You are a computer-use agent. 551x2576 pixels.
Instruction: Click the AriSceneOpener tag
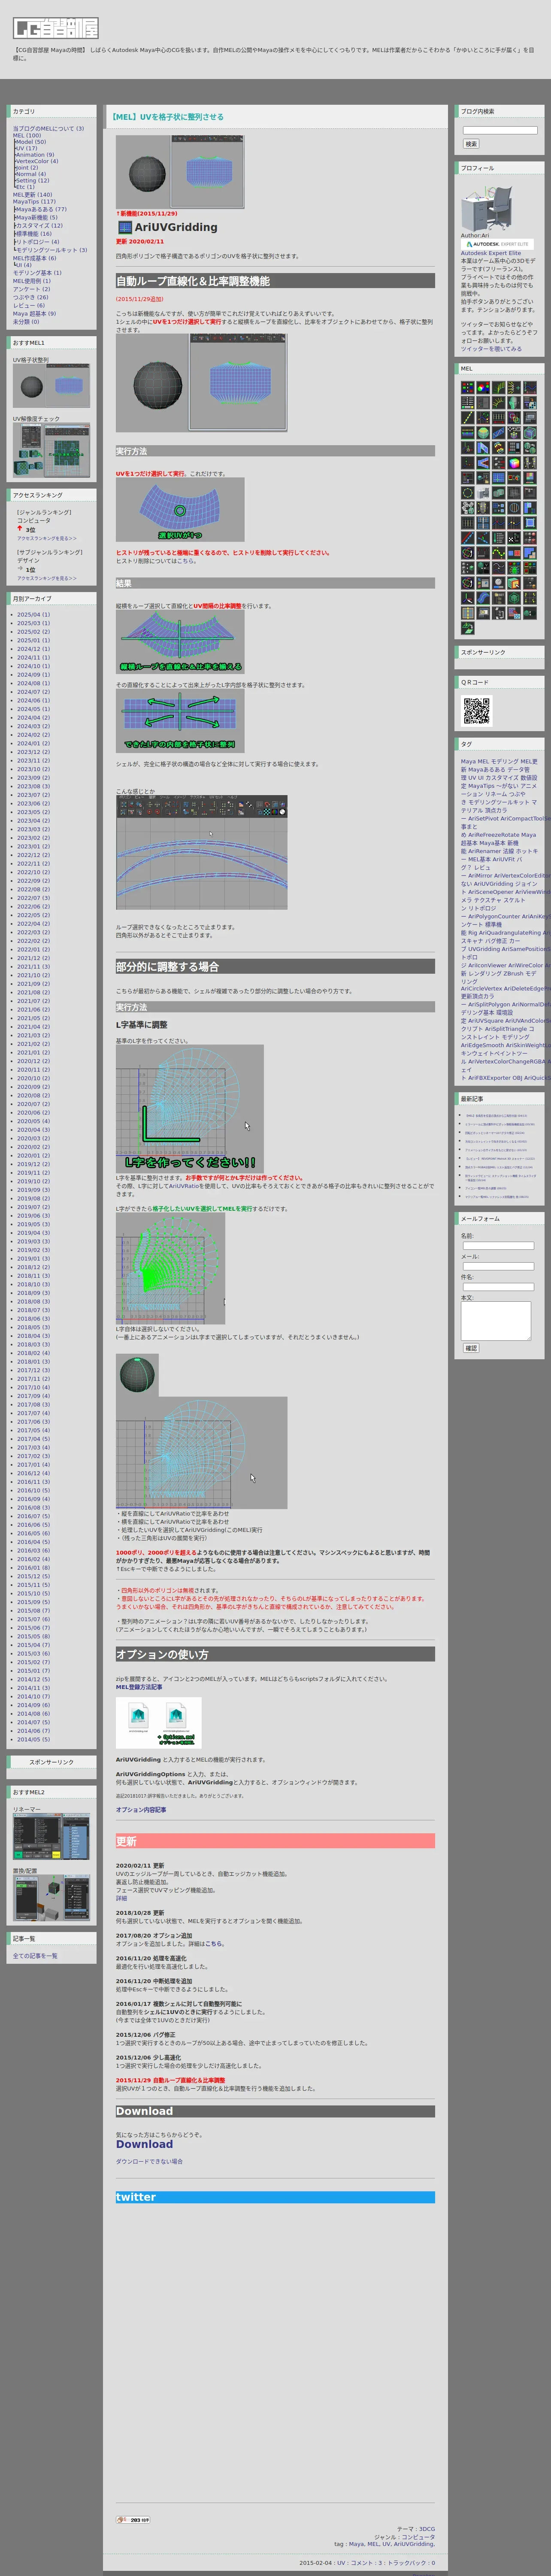coord(490,892)
